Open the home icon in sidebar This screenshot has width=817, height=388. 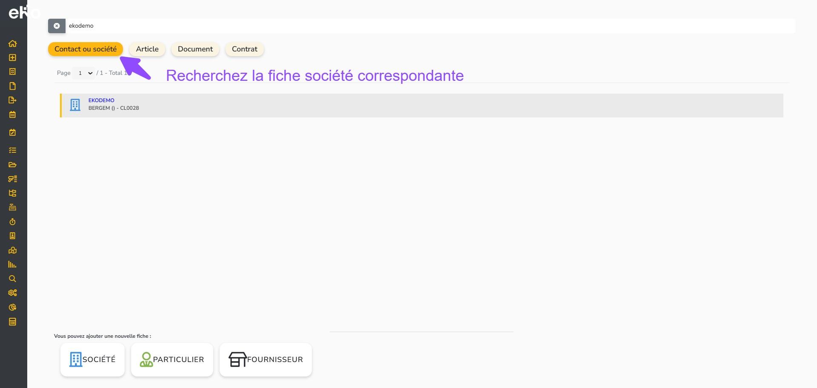12,43
